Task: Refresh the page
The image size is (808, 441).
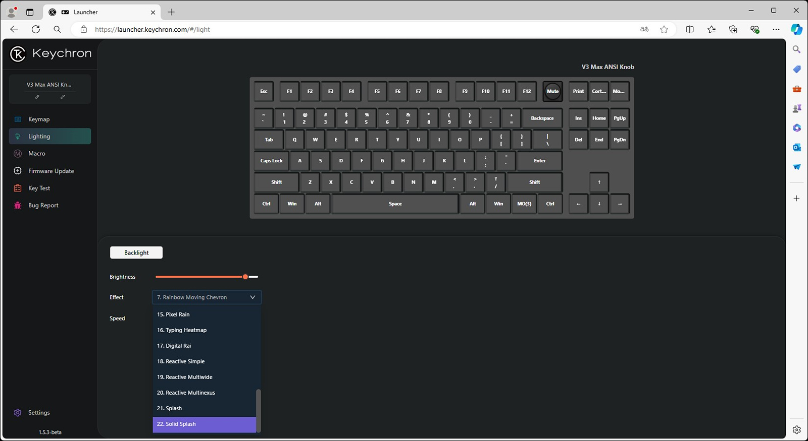Action: pyautogui.click(x=36, y=29)
